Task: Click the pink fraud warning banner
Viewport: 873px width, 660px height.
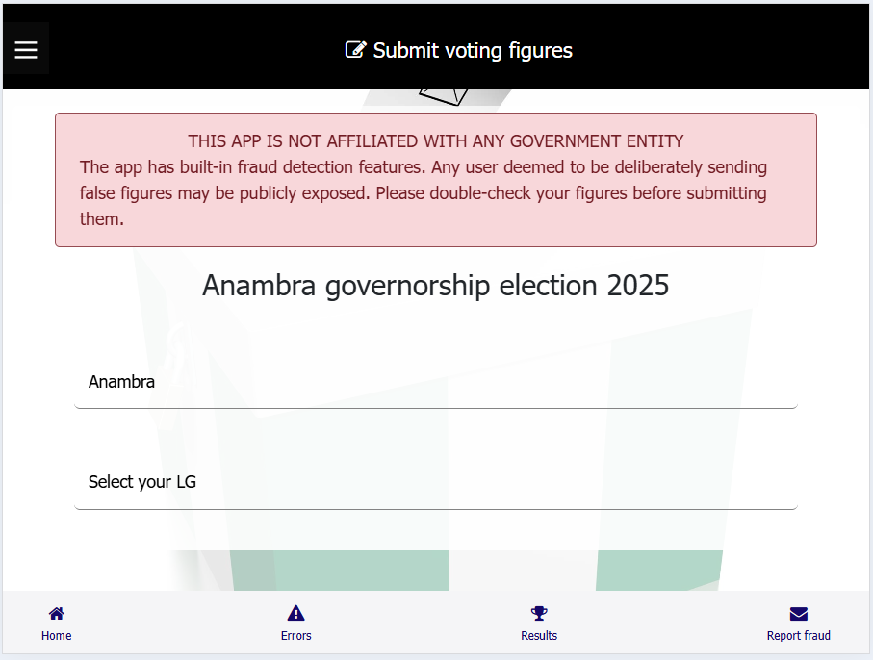Action: coord(436,180)
